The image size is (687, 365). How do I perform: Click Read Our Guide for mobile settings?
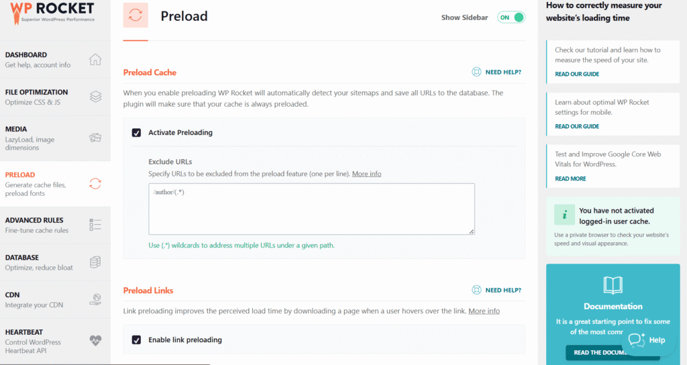[576, 126]
